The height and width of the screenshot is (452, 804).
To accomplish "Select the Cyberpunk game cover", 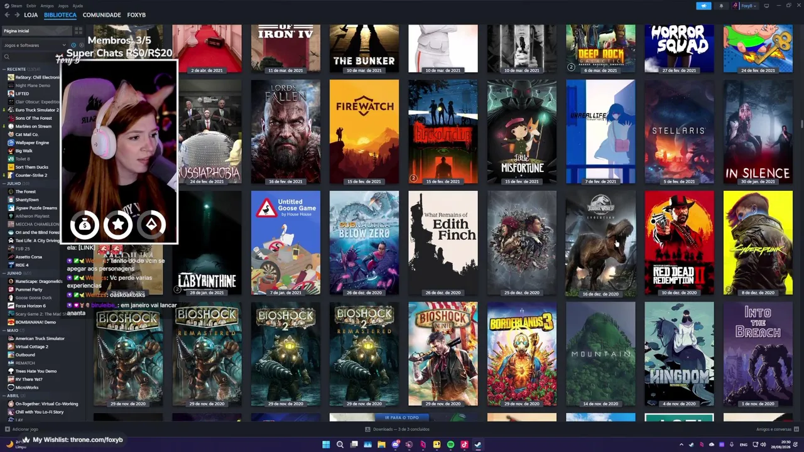I will click(x=758, y=243).
